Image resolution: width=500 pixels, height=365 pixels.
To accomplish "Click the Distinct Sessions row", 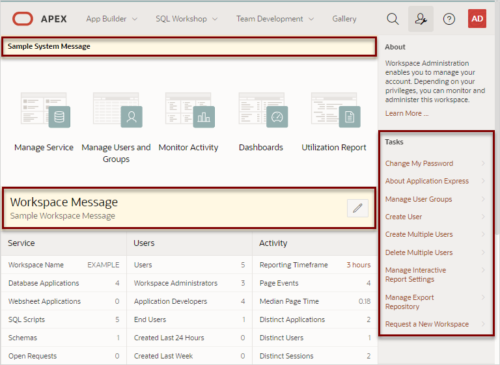I will 315,356.
